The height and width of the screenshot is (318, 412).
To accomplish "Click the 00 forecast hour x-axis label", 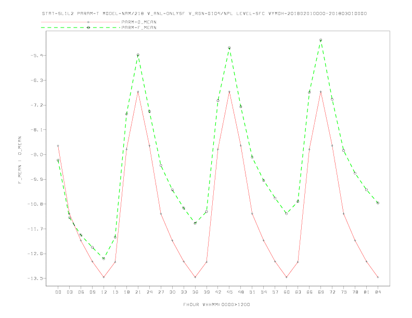I will (58, 292).
